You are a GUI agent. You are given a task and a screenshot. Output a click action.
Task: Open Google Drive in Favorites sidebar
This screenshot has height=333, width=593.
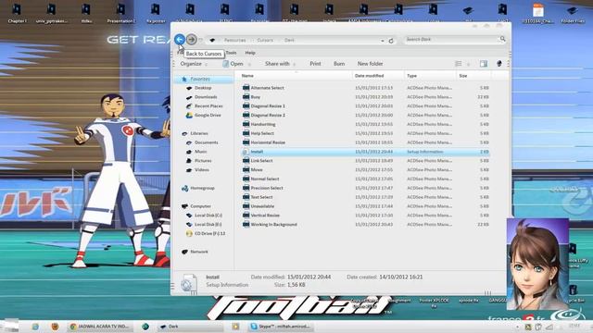pos(204,115)
